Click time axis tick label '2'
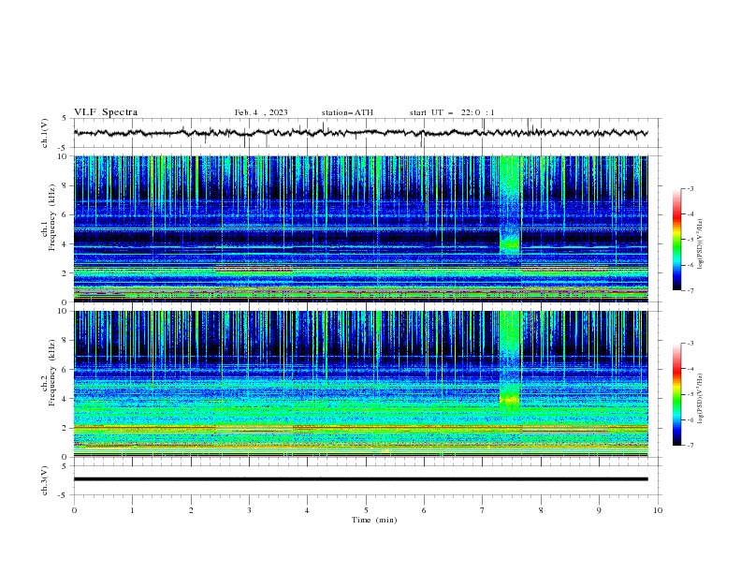The image size is (741, 573). pyautogui.click(x=191, y=510)
